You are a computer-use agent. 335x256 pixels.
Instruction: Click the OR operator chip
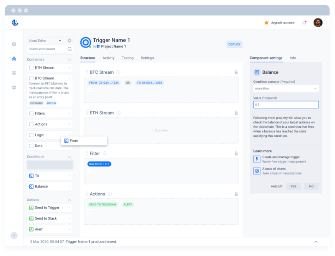point(128,83)
